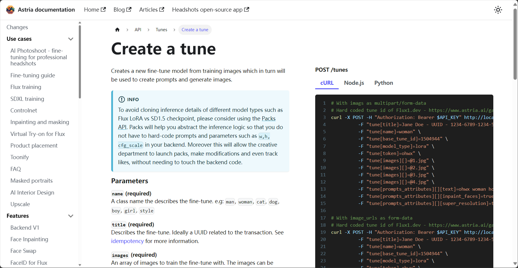Click sidebar scrollbar up arrow
The height and width of the screenshot is (268, 518).
click(x=80, y=23)
